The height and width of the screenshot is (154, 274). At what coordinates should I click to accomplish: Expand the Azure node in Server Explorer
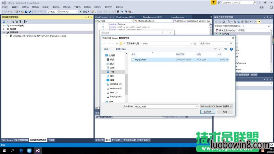click(x=4, y=25)
